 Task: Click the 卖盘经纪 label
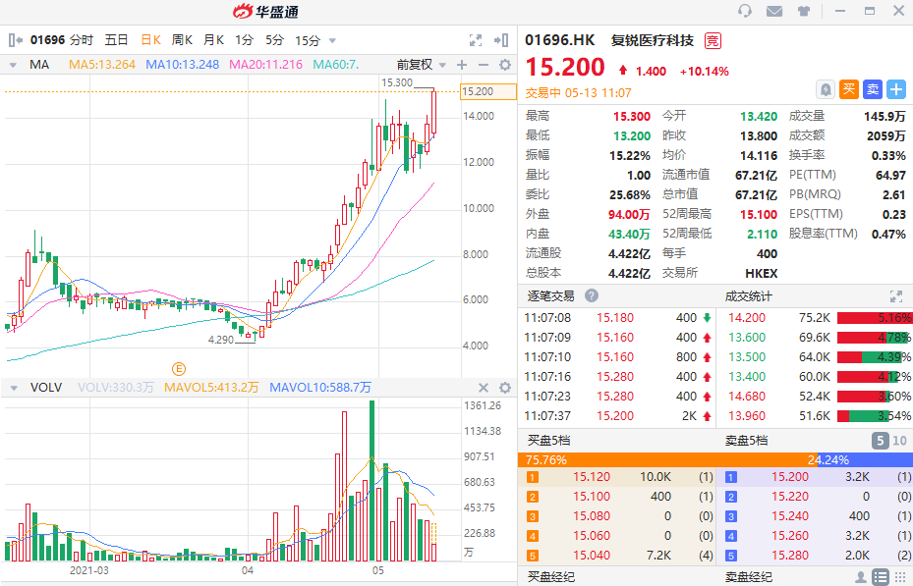tap(748, 577)
